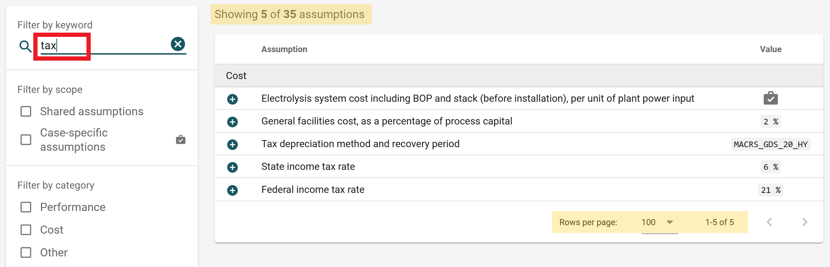The image size is (830, 267).
Task: Expand the Tax depreciation method row
Action: pyautogui.click(x=232, y=145)
